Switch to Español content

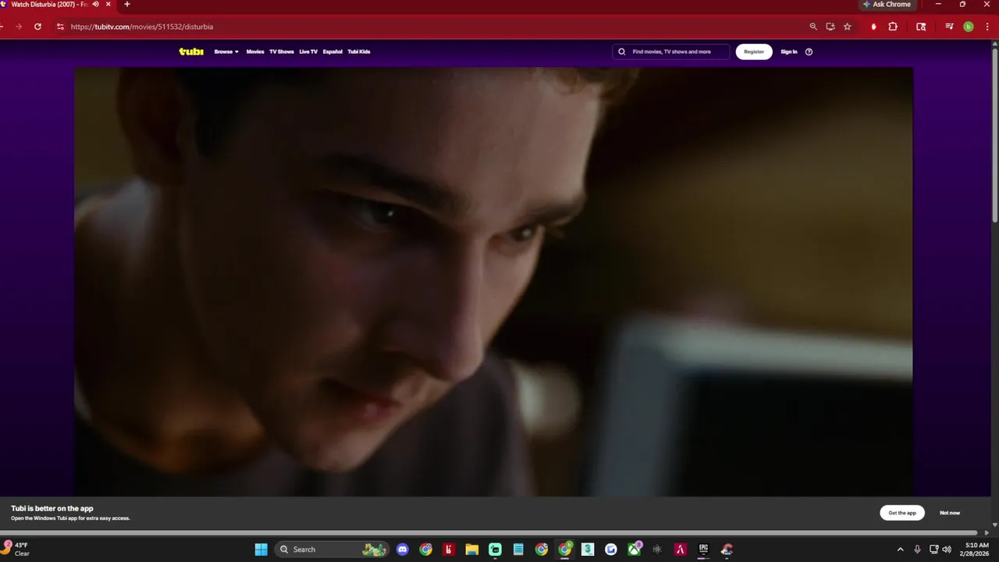coord(332,52)
